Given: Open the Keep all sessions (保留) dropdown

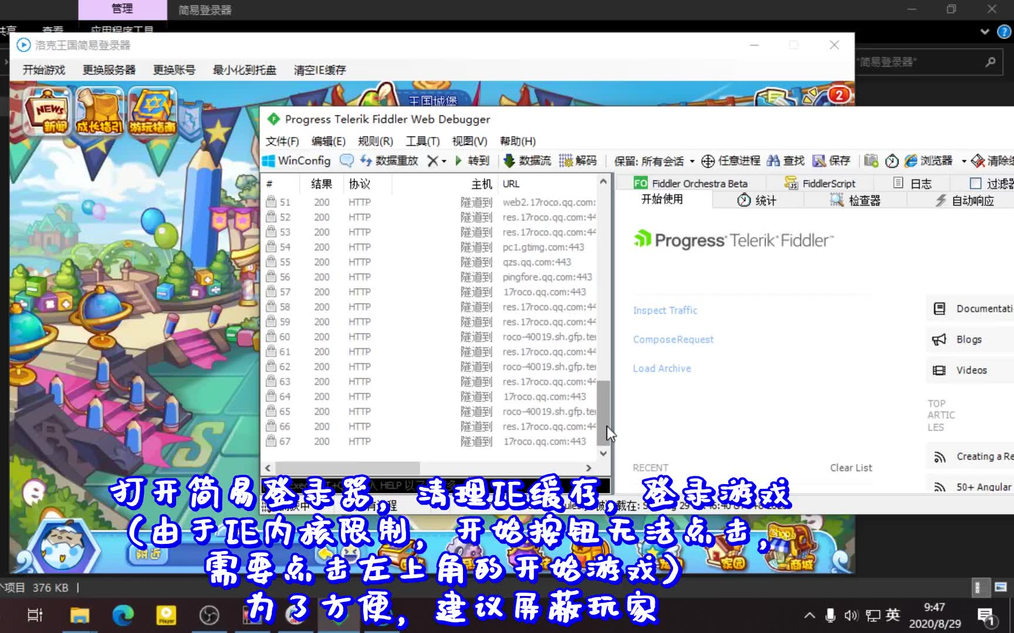Looking at the screenshot, I should pos(654,161).
